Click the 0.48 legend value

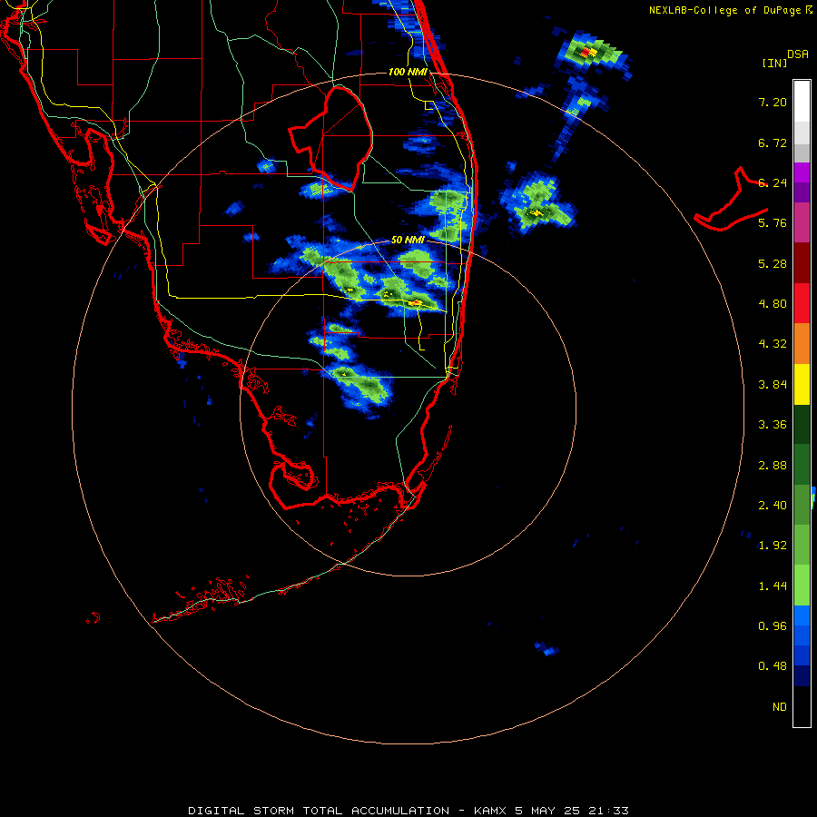(x=773, y=666)
